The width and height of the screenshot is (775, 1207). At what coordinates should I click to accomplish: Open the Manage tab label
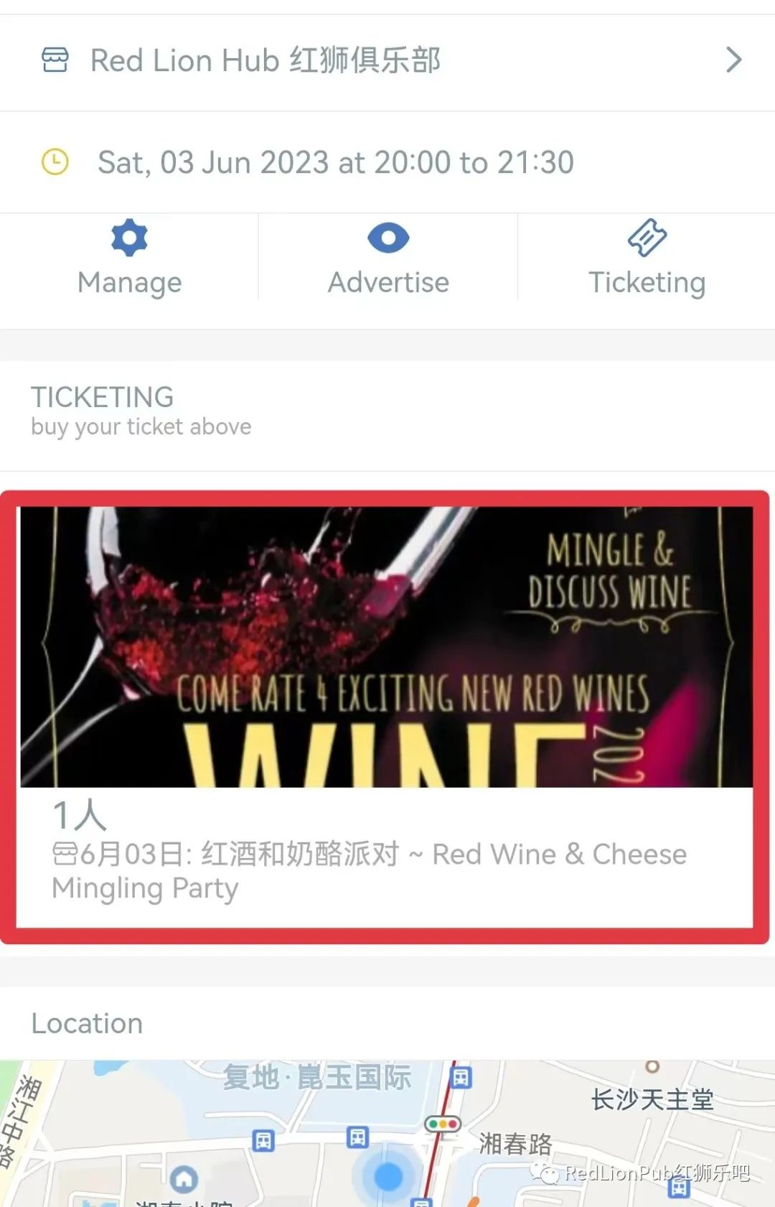coord(129,283)
